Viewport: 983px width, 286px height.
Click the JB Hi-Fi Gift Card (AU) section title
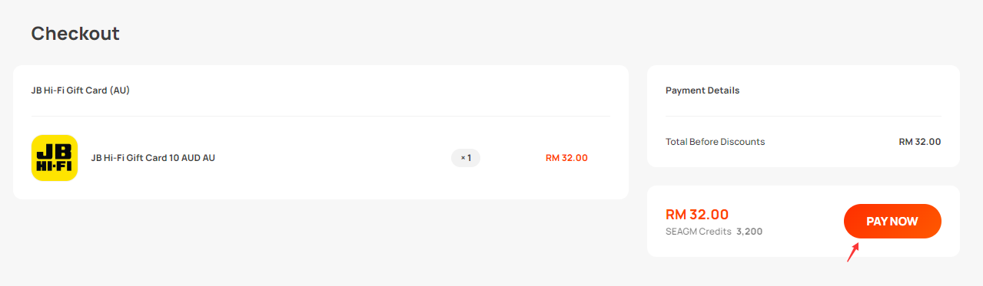[x=81, y=90]
